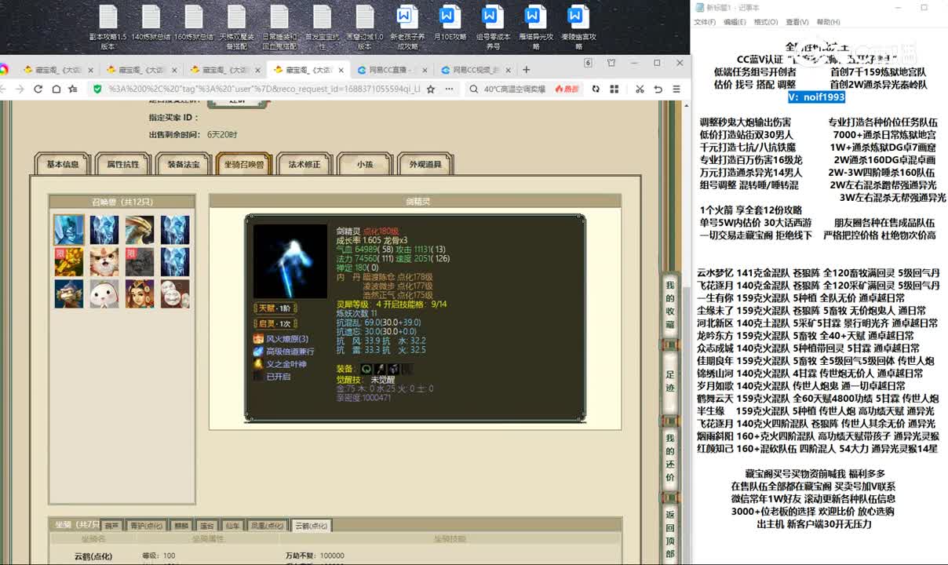Open 我的还价 in the side panel
948x565 pixels.
coord(669,457)
